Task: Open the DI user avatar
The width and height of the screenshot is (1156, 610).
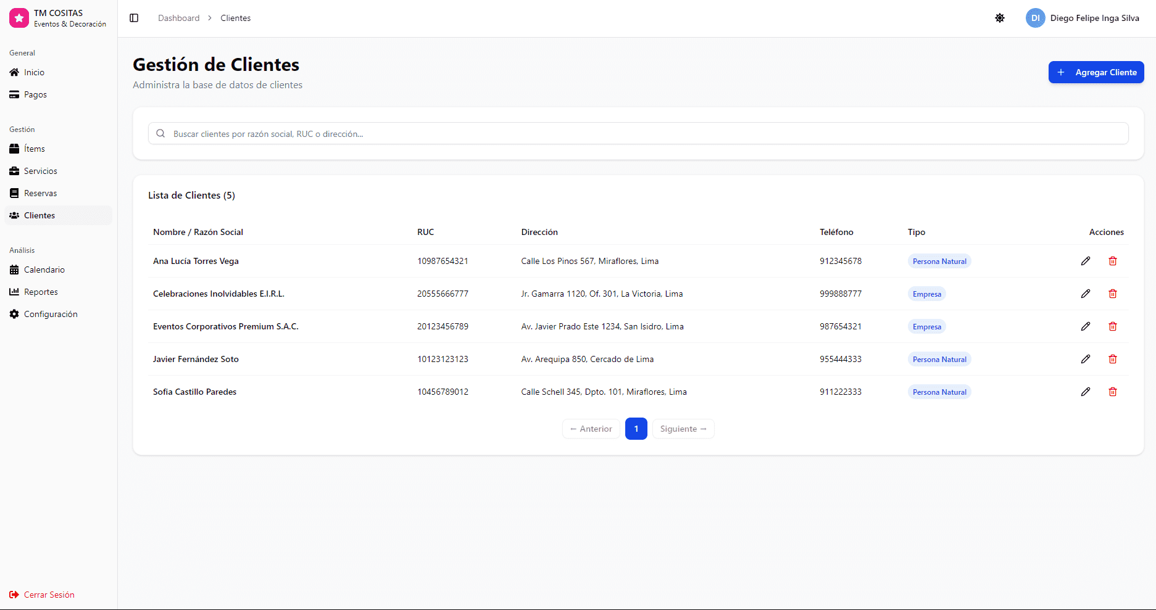Action: (1035, 18)
